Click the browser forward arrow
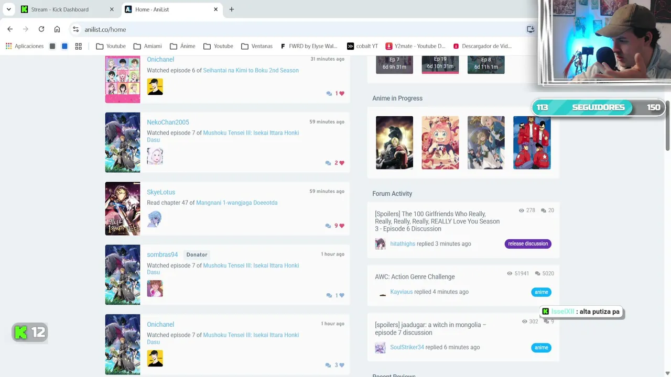This screenshot has height=377, width=671. pos(26,29)
